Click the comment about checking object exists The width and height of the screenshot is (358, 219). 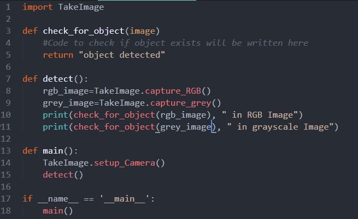click(x=175, y=43)
